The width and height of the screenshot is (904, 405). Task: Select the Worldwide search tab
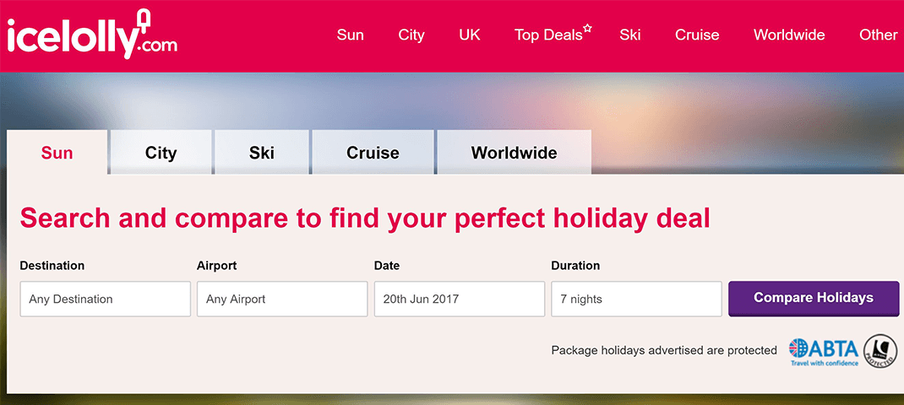point(514,153)
